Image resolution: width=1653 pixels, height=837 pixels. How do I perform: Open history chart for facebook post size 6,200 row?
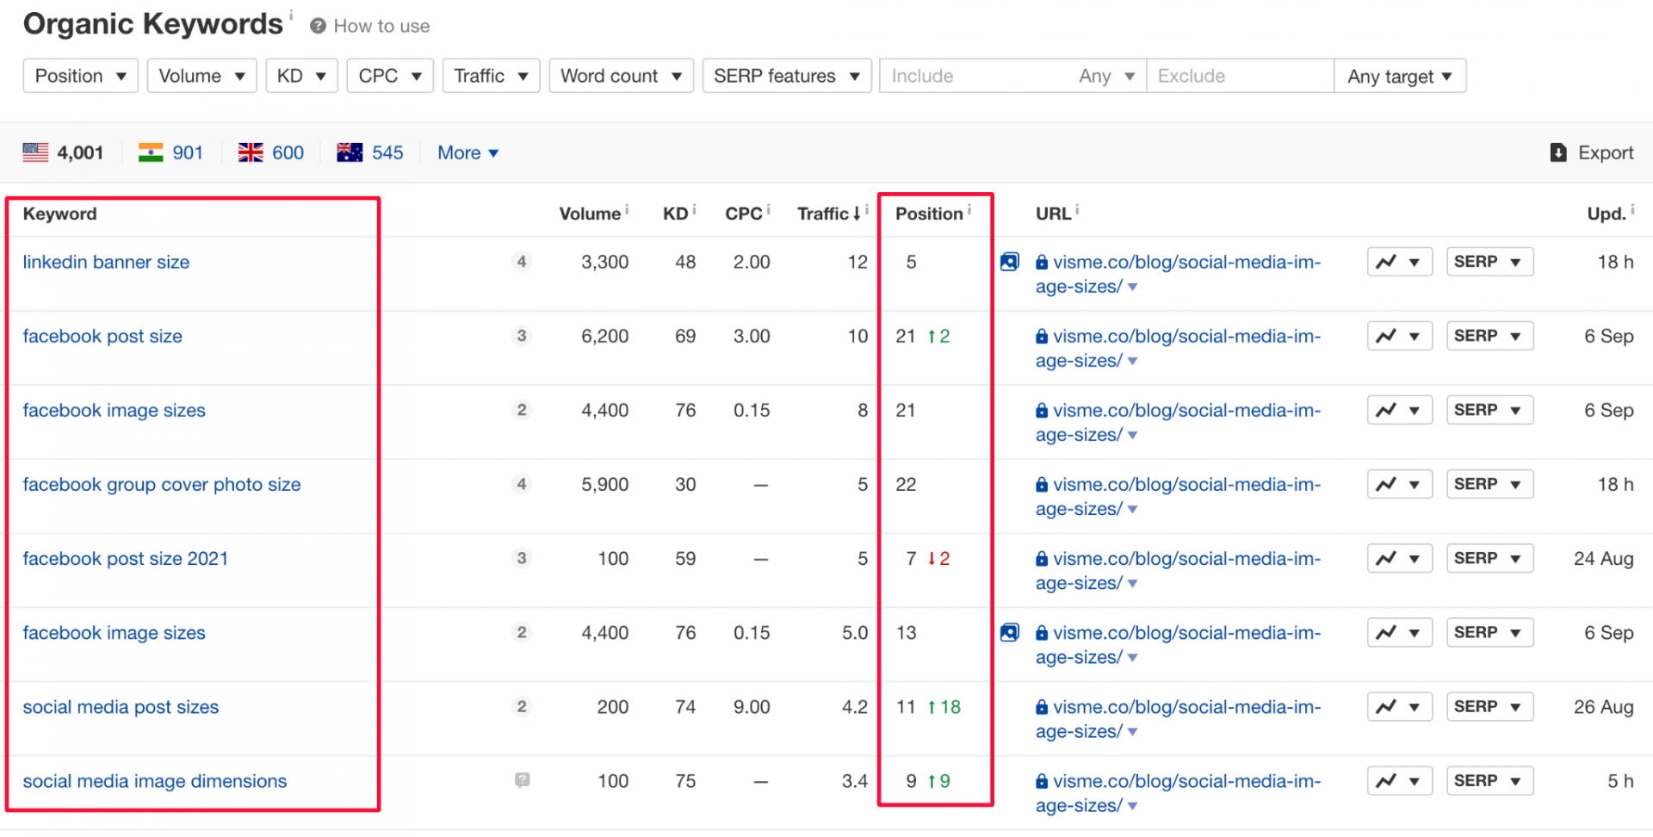click(x=1399, y=336)
